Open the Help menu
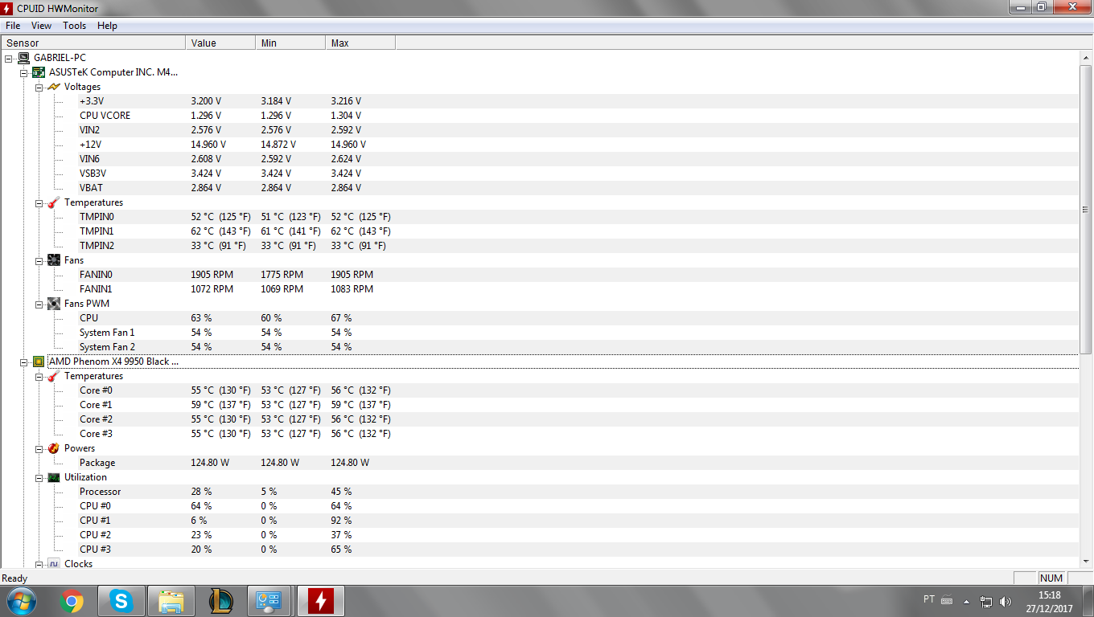 click(107, 26)
